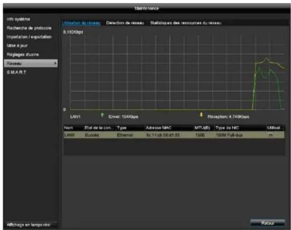Click the LAN1 label under graph
Image resolution: width=291 pixels, height=230 pixels.
pos(75,117)
